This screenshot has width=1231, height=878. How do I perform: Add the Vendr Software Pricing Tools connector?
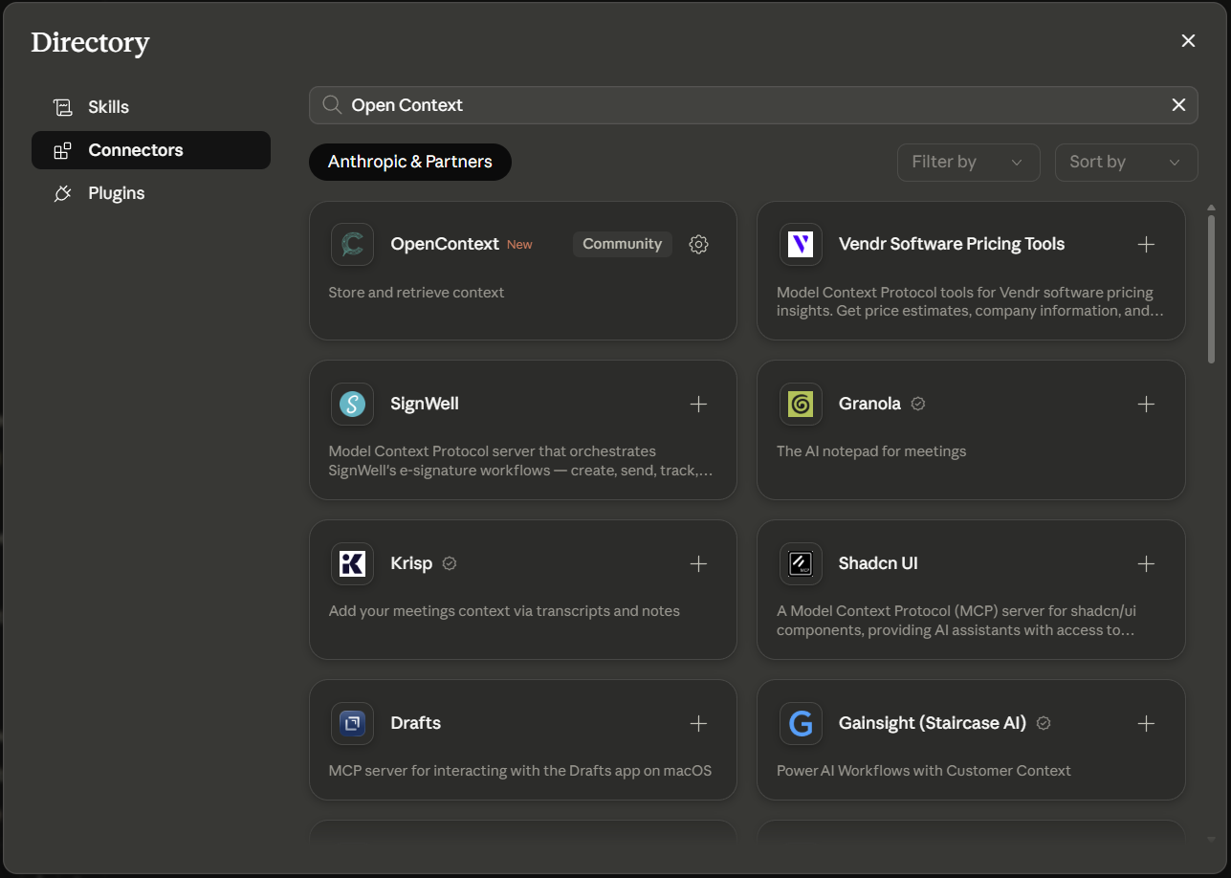pyautogui.click(x=1146, y=244)
